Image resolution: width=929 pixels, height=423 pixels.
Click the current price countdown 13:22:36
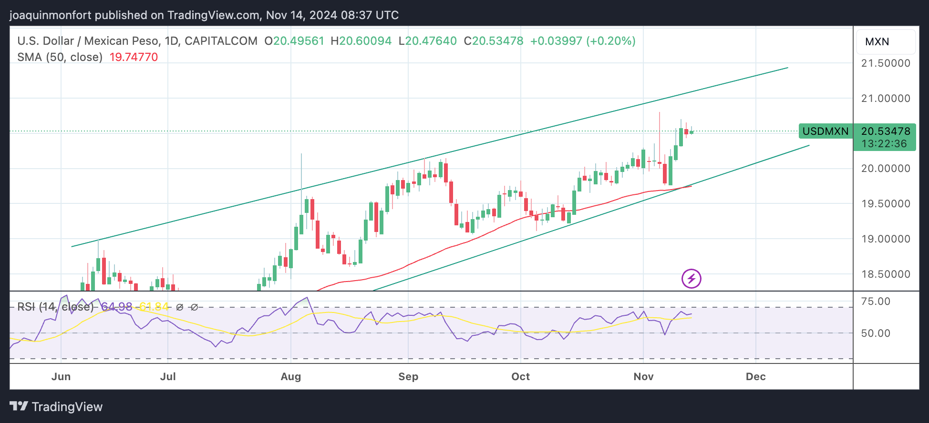(x=884, y=144)
